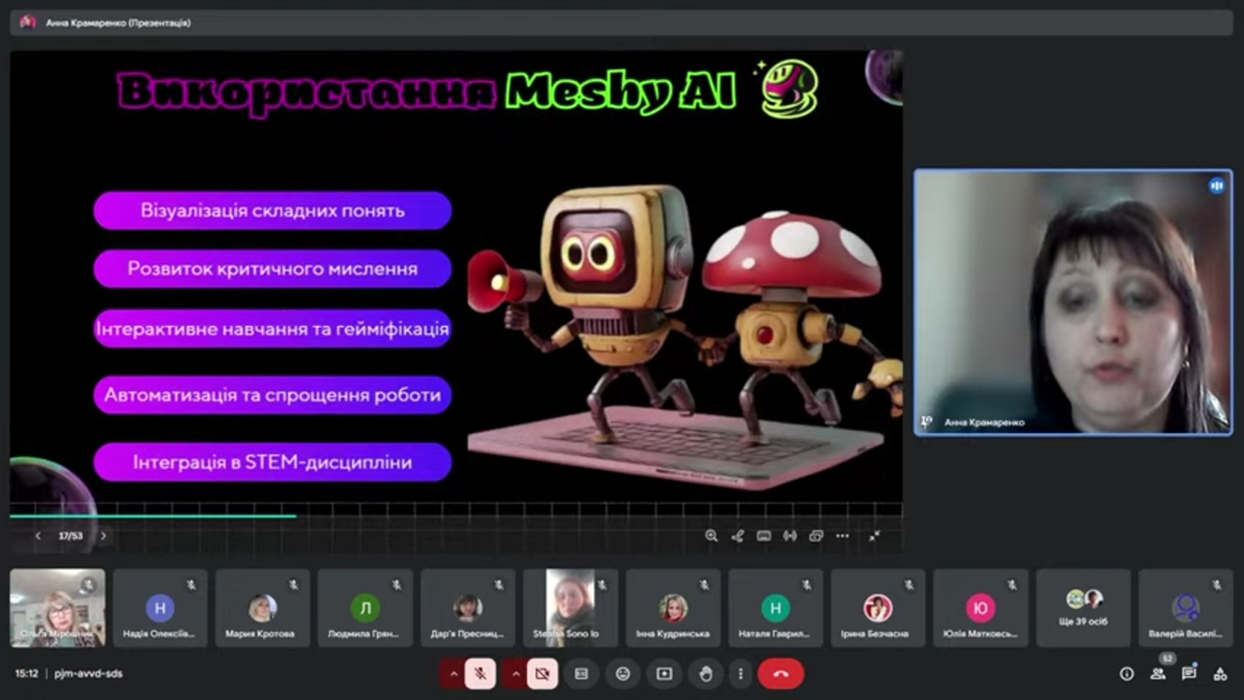
Task: Leave the call with red hang-up button
Action: [x=780, y=673]
